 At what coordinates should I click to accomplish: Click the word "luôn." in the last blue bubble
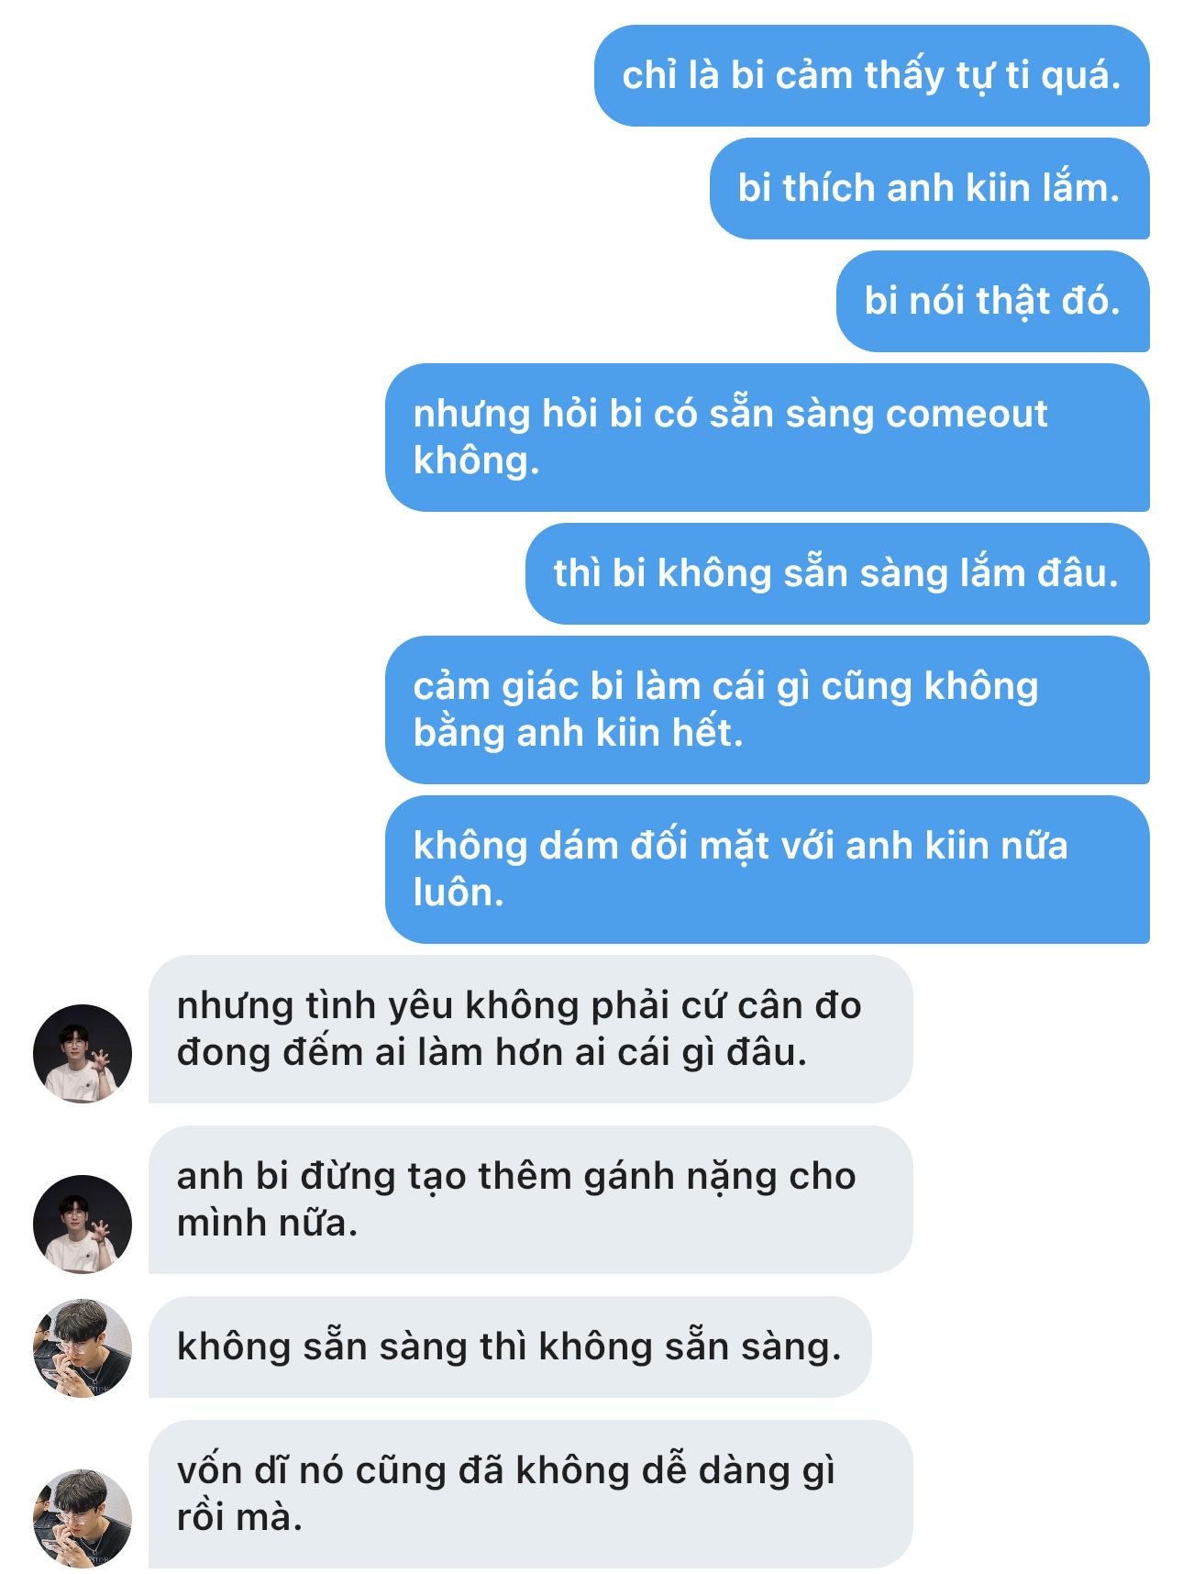tap(459, 892)
